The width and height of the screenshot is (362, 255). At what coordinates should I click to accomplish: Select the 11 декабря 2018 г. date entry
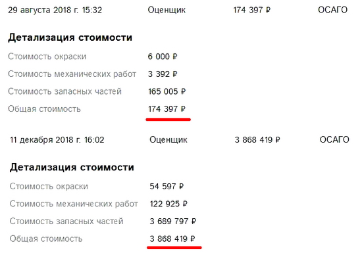tap(57, 140)
